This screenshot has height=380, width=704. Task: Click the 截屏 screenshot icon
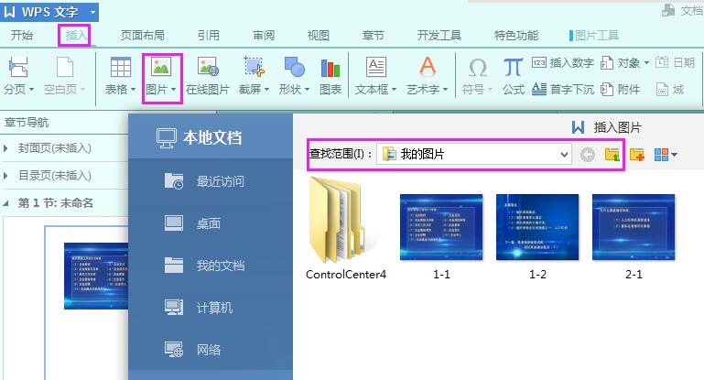coord(254,68)
